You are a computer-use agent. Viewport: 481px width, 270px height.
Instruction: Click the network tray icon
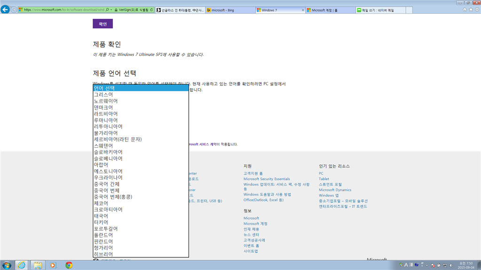point(445,265)
